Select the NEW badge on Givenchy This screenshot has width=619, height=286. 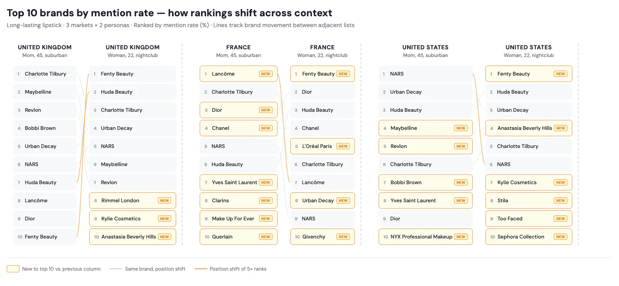343,237
